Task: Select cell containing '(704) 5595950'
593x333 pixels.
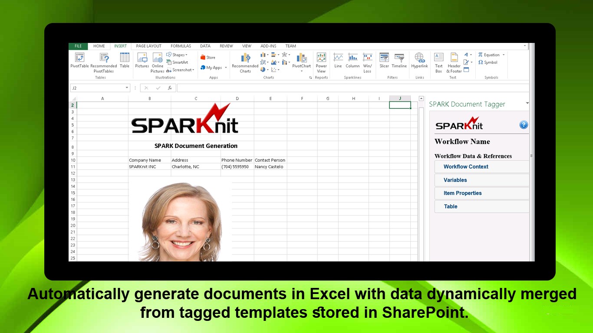Action: point(237,166)
